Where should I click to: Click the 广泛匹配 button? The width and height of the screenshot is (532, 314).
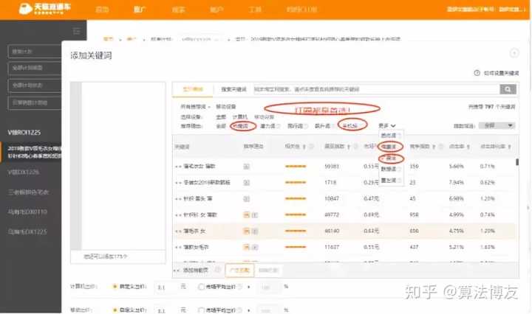238,271
